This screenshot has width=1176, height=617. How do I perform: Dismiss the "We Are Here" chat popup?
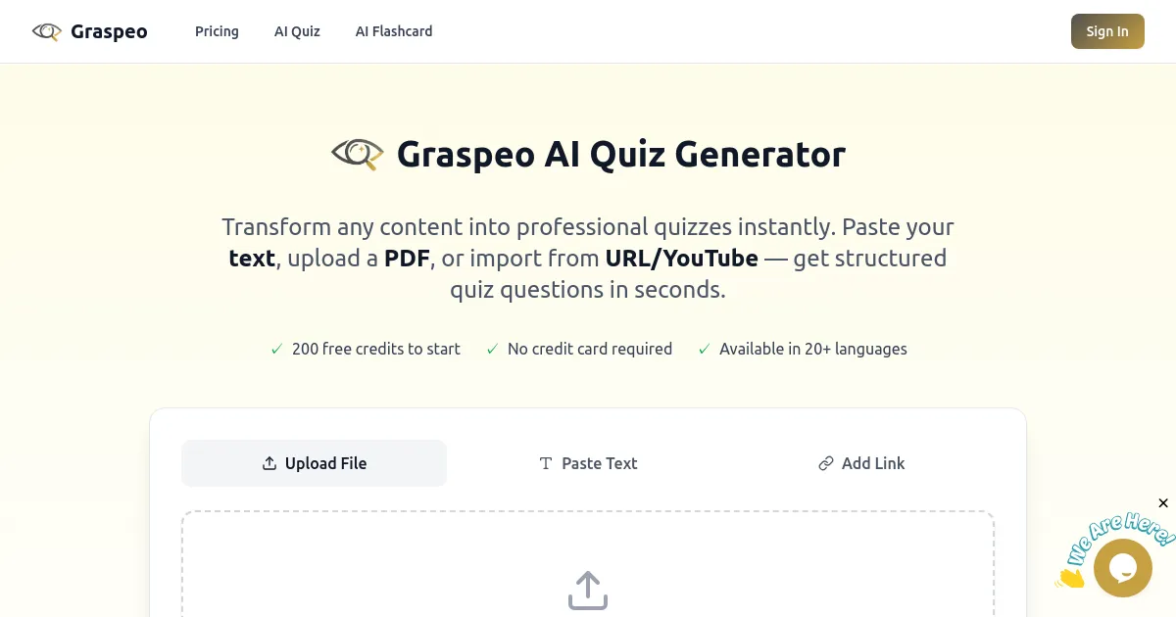1163,502
